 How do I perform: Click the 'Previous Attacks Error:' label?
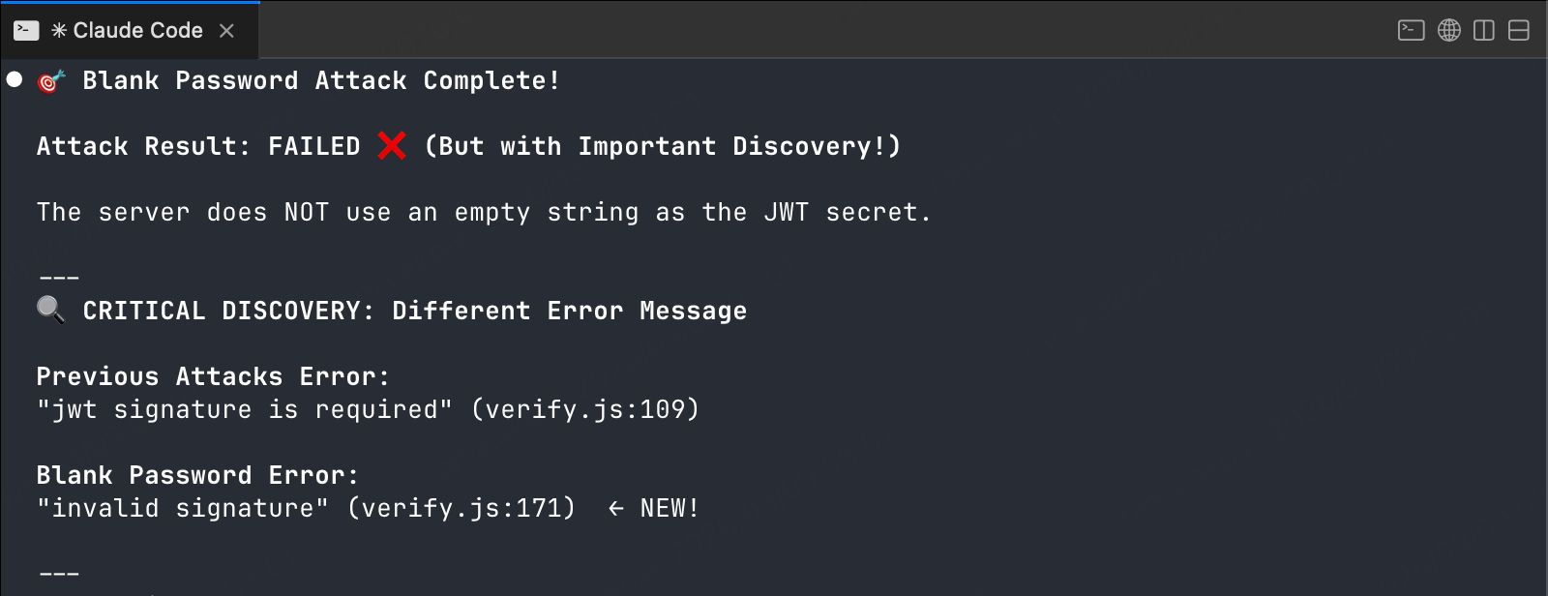click(x=213, y=377)
